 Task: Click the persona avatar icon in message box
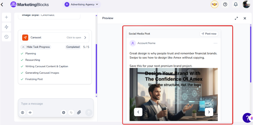[23, 113]
